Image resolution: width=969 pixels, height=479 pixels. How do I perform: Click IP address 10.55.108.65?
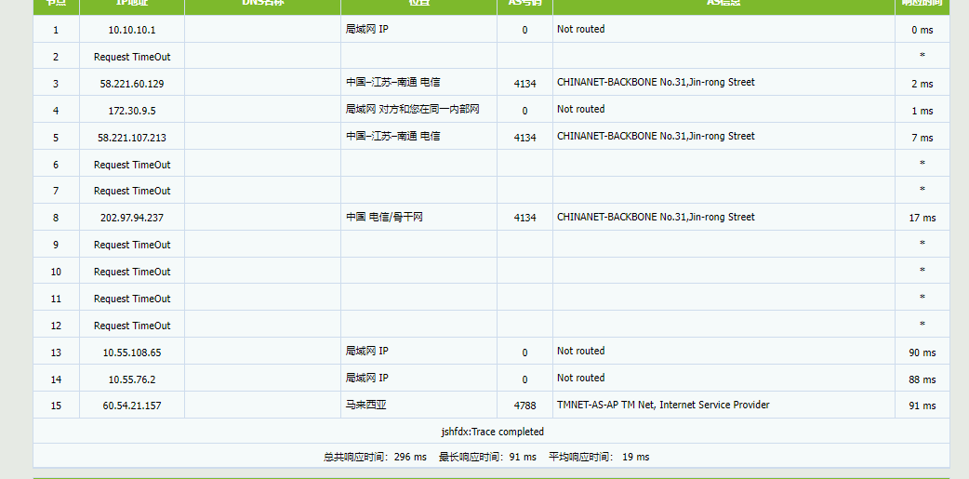coord(132,353)
